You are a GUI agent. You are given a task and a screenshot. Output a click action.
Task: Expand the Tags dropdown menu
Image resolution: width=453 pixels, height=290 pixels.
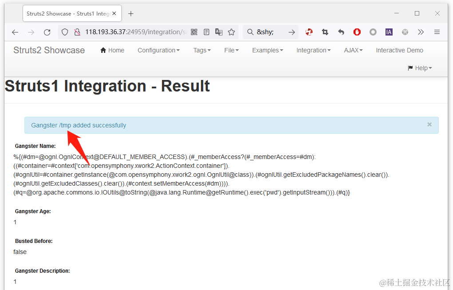click(202, 50)
